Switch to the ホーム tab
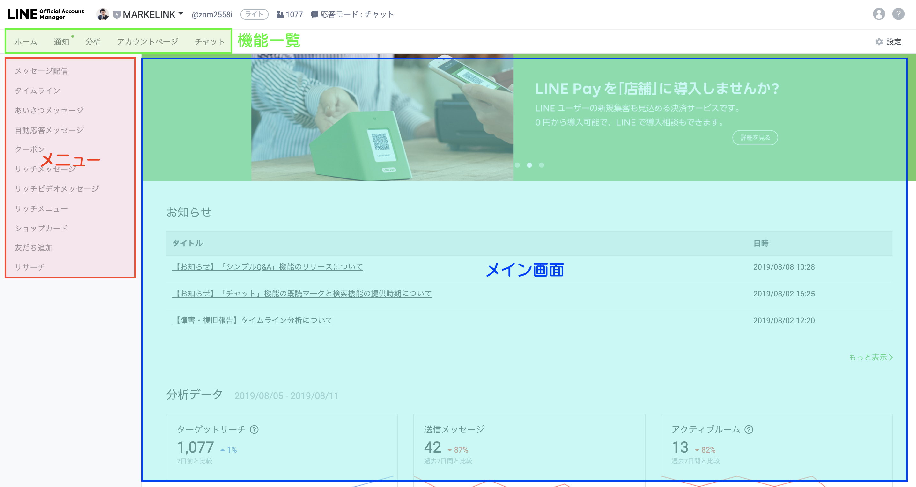 tap(26, 41)
